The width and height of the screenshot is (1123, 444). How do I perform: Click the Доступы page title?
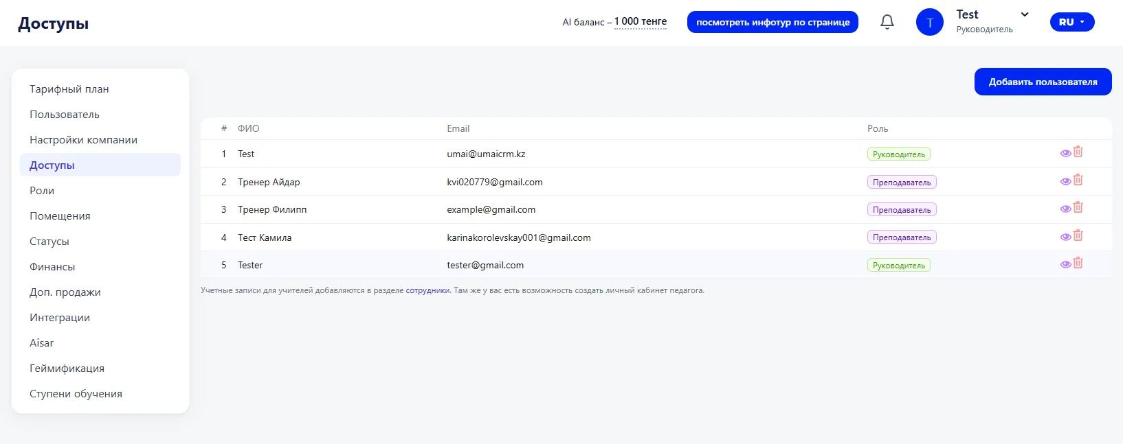coord(54,23)
